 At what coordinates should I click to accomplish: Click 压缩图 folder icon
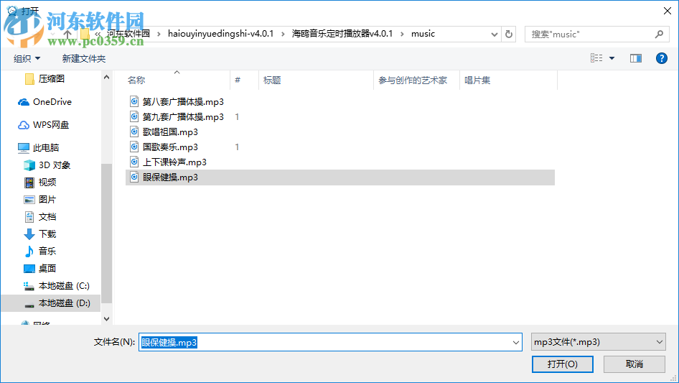pyautogui.click(x=29, y=79)
